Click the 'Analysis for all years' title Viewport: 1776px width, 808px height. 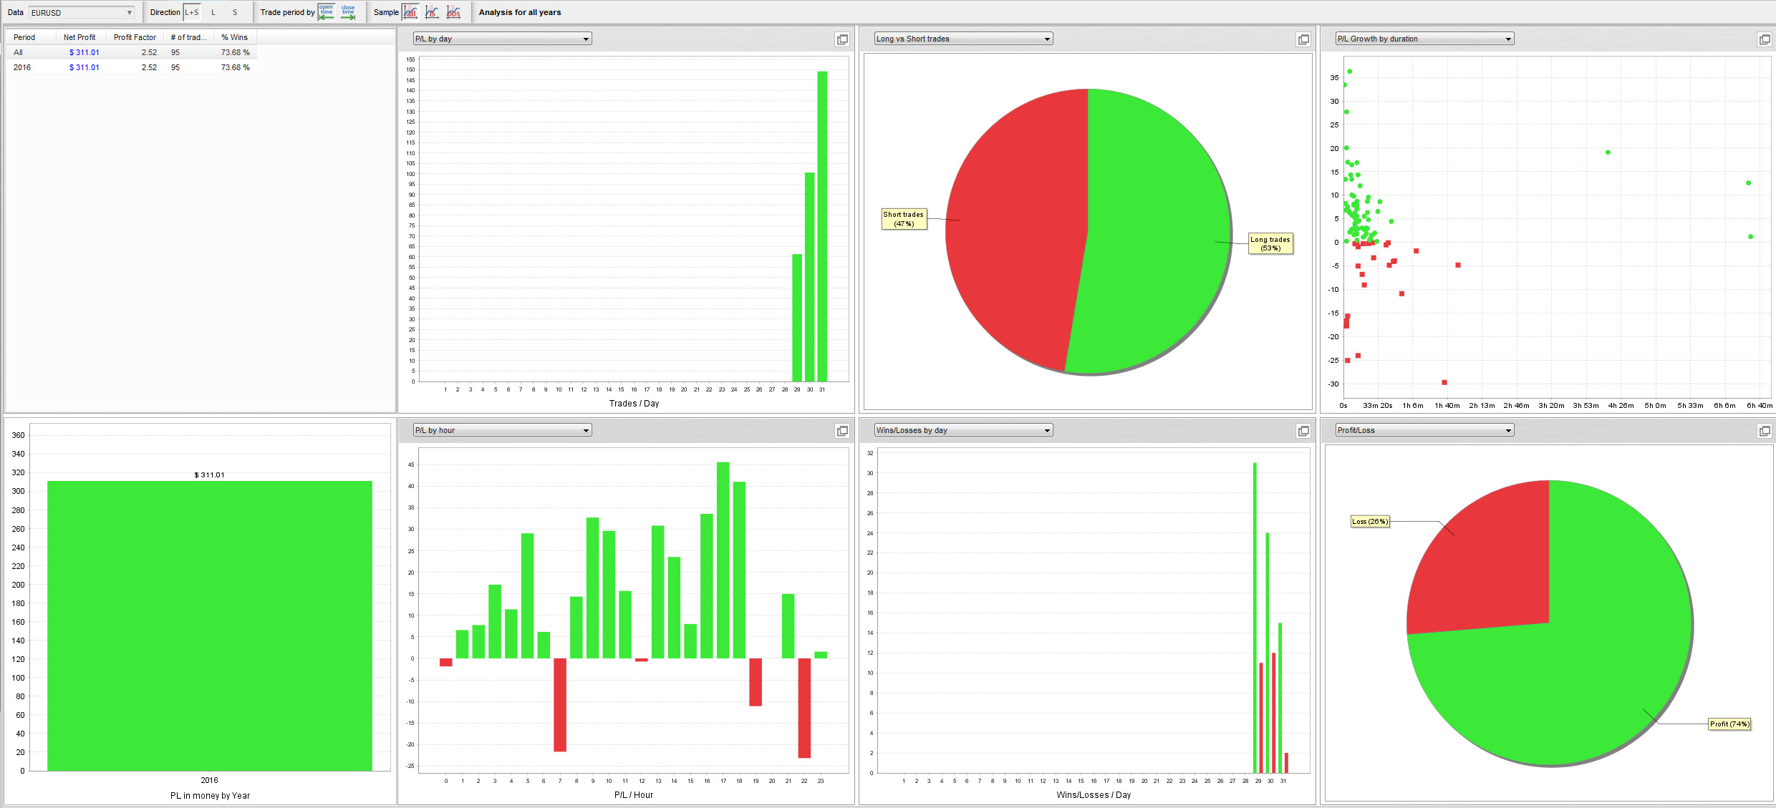520,12
